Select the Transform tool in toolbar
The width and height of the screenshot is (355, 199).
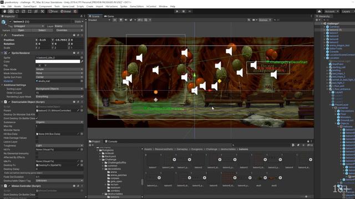click(36, 11)
